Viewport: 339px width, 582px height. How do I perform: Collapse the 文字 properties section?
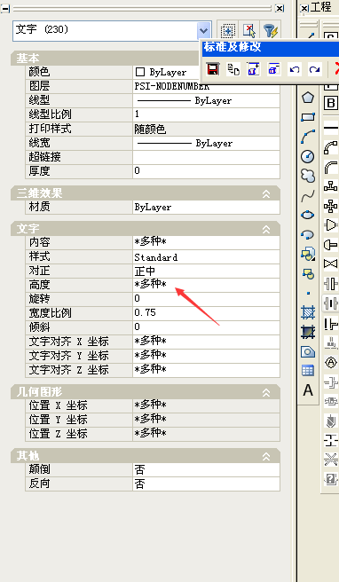(x=266, y=230)
